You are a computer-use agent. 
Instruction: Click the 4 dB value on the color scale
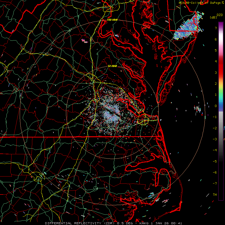[216, 61]
